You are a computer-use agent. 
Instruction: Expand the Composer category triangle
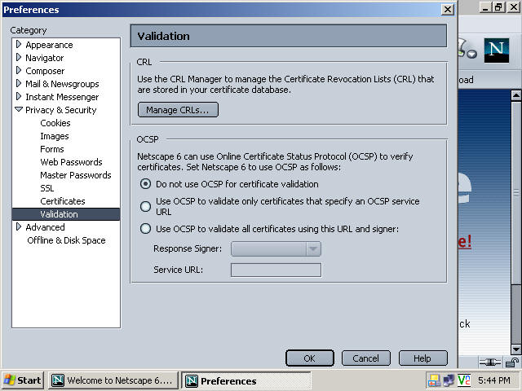click(19, 70)
